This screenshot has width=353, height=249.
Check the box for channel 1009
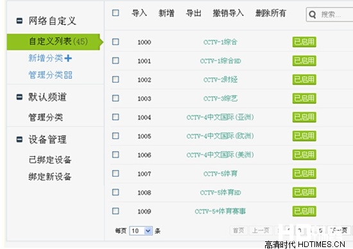116,211
